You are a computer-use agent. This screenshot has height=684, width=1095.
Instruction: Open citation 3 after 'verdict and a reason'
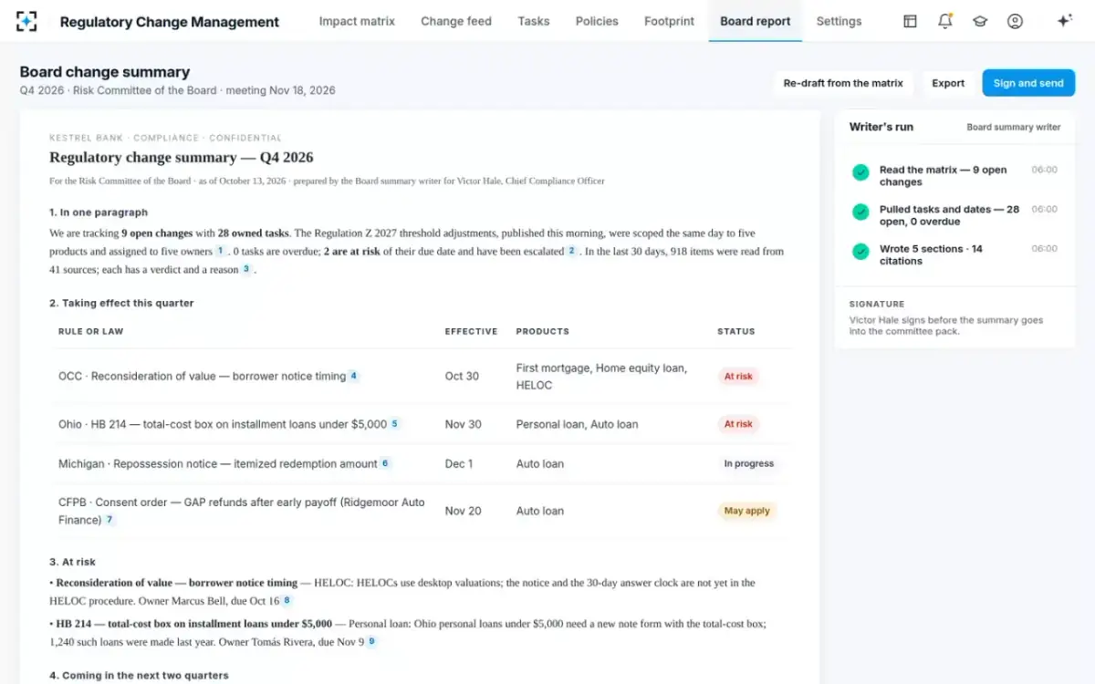click(x=246, y=269)
